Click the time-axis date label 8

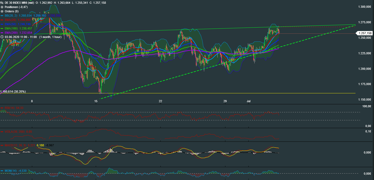(32, 101)
